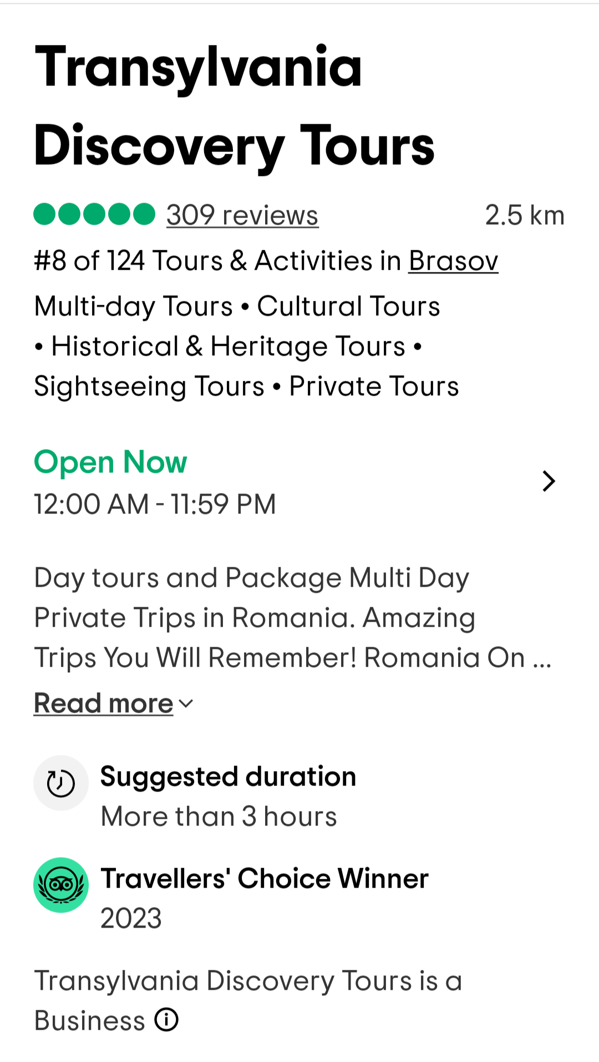Viewport: 599px width, 1062px height.
Task: Tap the Open Now status text
Action: click(110, 462)
